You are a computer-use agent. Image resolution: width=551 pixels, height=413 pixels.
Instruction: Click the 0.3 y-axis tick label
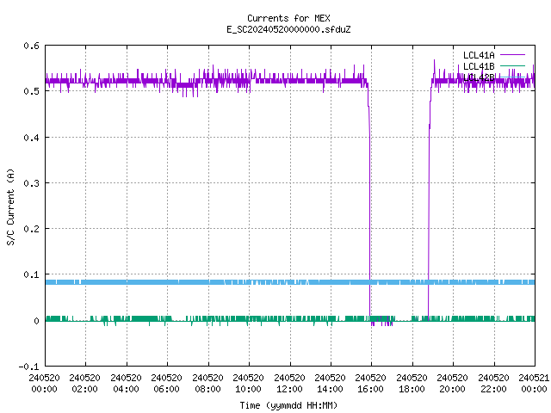[31, 183]
